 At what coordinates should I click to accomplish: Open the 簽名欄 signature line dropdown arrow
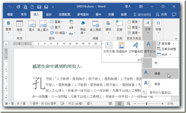[173, 44]
